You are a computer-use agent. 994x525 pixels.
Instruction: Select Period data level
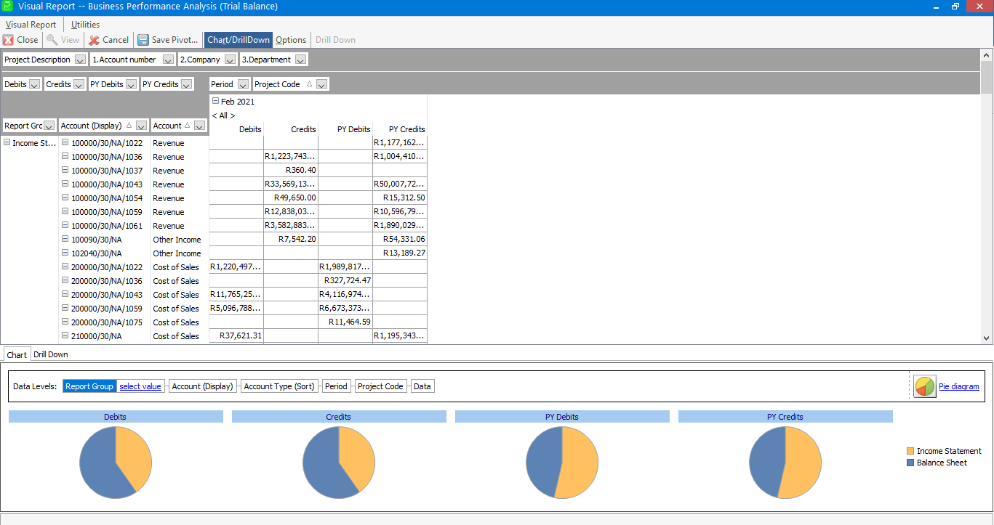(x=336, y=386)
